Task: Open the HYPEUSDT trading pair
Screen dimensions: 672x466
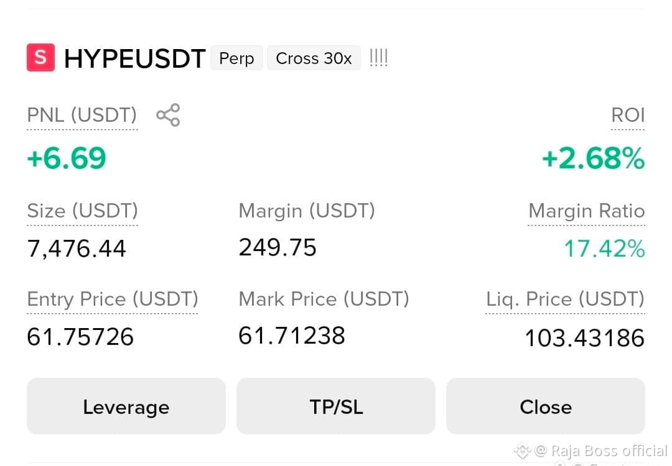Action: point(134,58)
